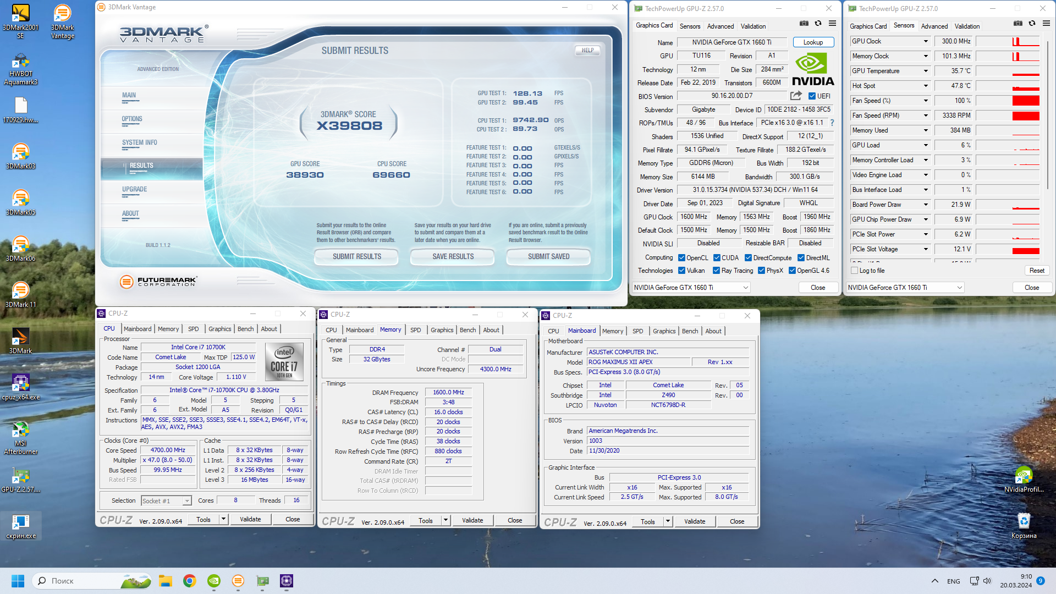Launch cpuz_x64.exe from desktop
Image resolution: width=1056 pixels, height=594 pixels.
pos(20,387)
